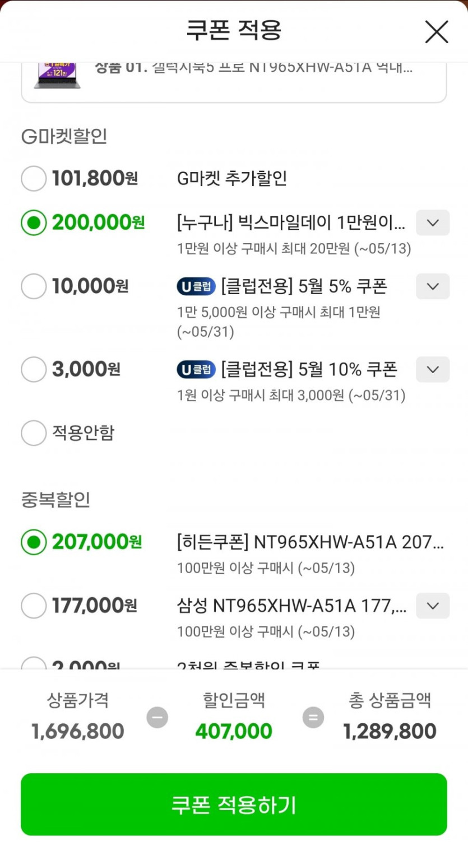Tap the 히든쿠폰 NT965XHW-A51A coupon title
Screen dimensions: 468x846
coord(310,542)
